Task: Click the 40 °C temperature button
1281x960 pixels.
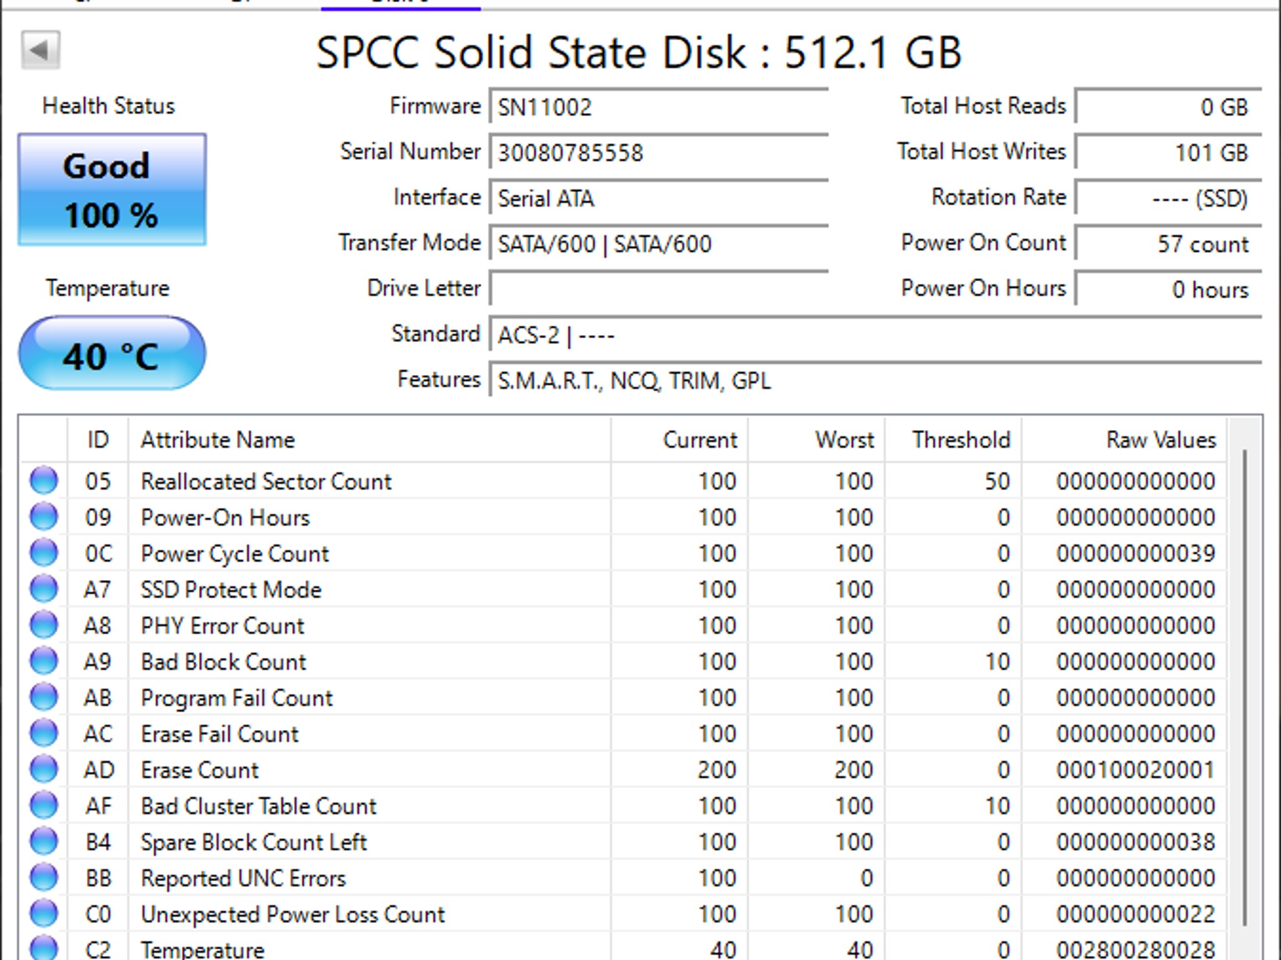Action: pos(112,353)
